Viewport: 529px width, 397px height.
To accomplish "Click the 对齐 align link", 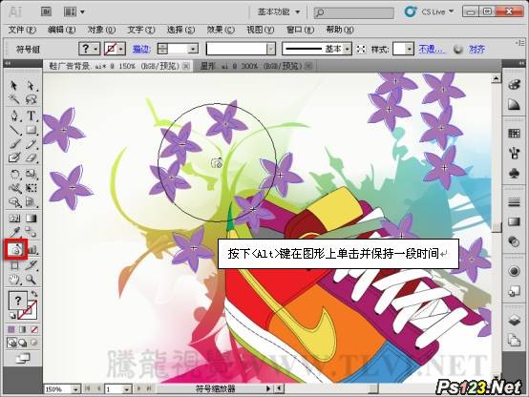I will [476, 50].
